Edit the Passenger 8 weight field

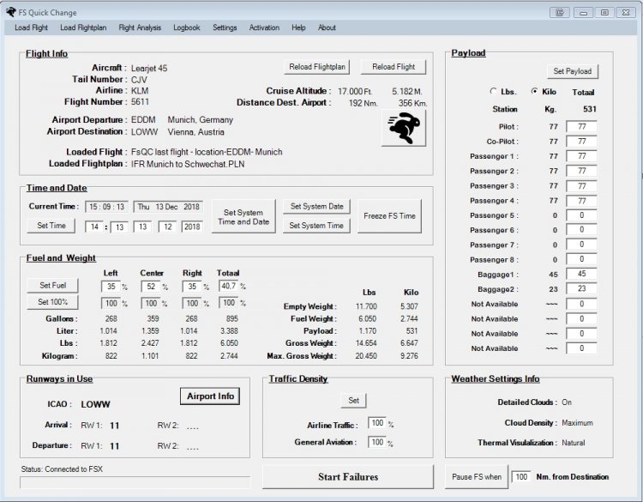[581, 259]
